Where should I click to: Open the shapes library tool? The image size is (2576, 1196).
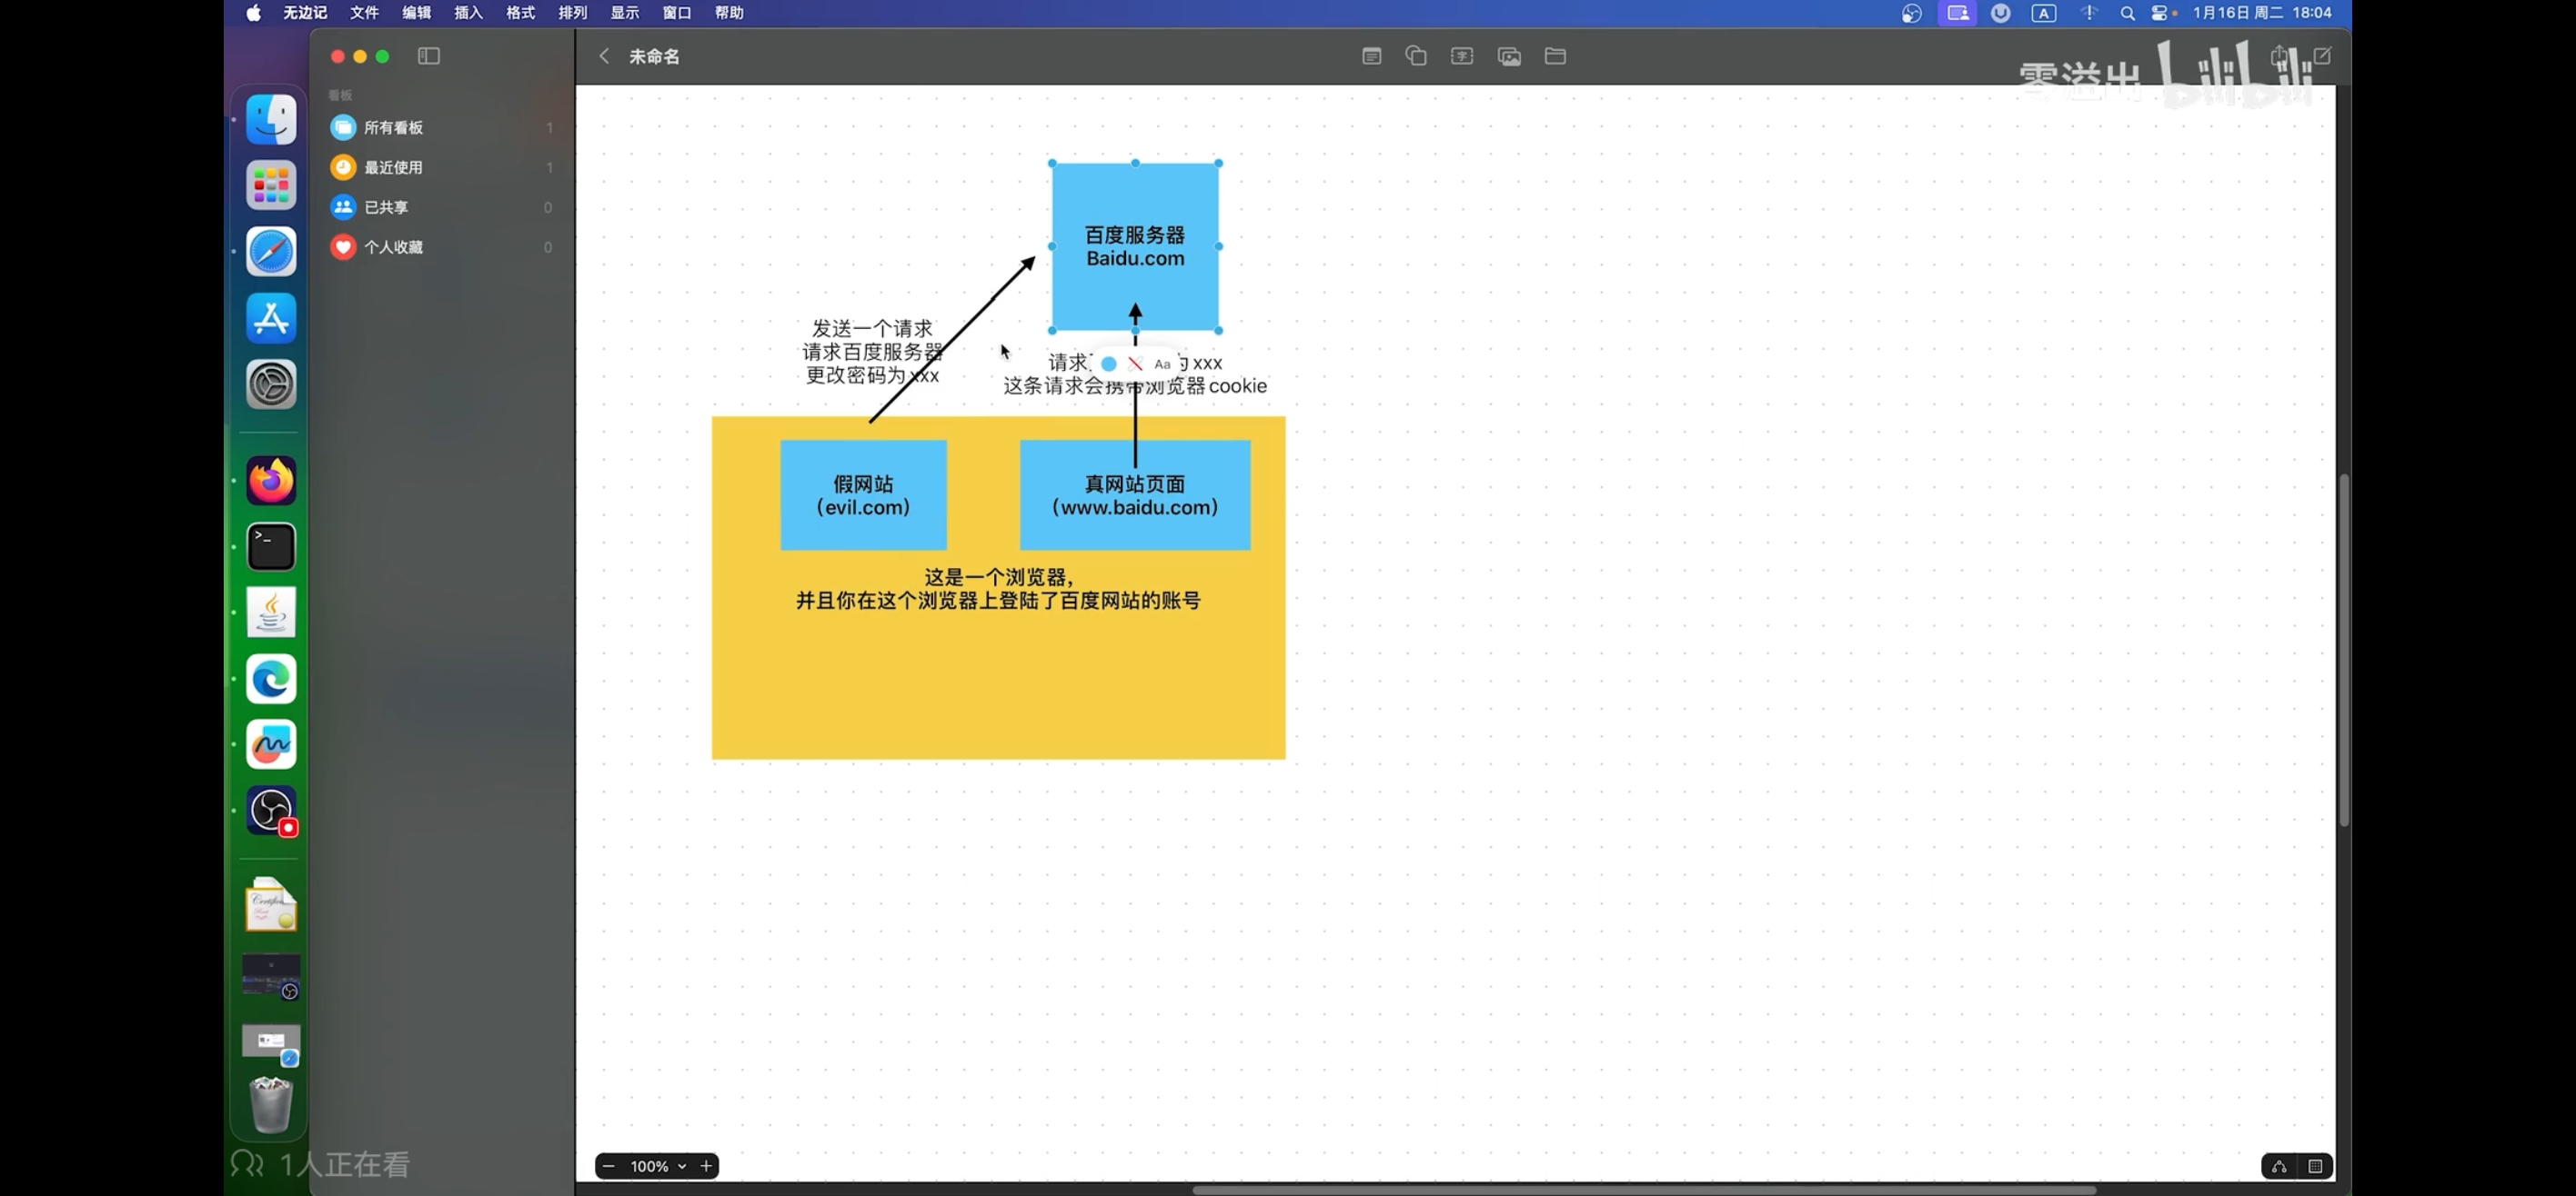point(1416,56)
